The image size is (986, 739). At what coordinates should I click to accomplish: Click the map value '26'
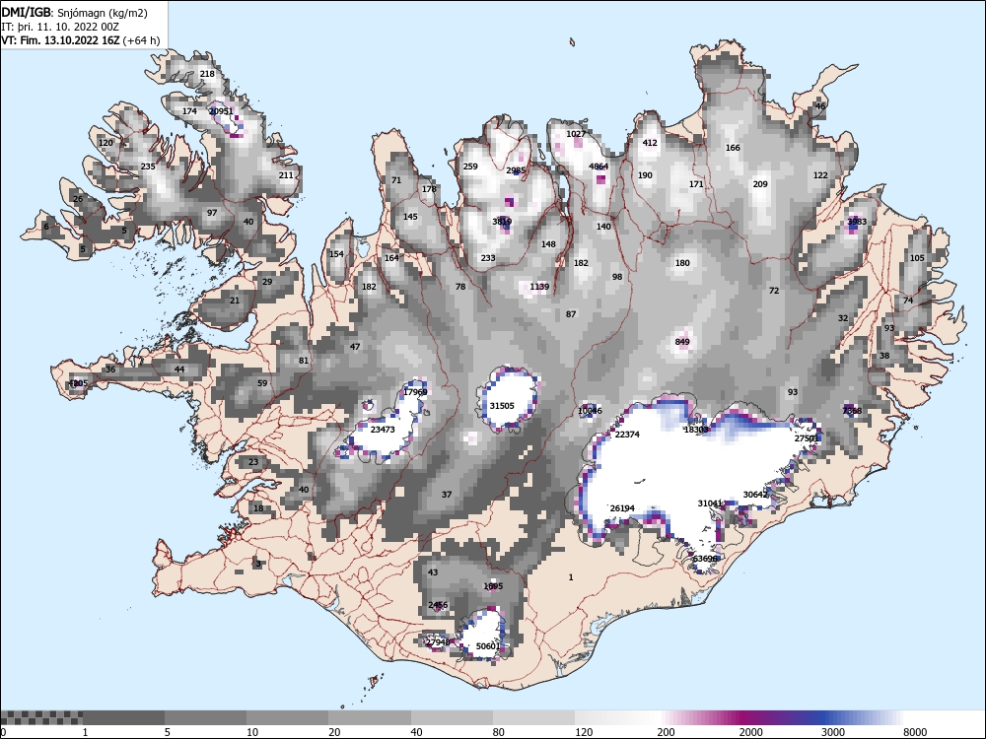[78, 199]
